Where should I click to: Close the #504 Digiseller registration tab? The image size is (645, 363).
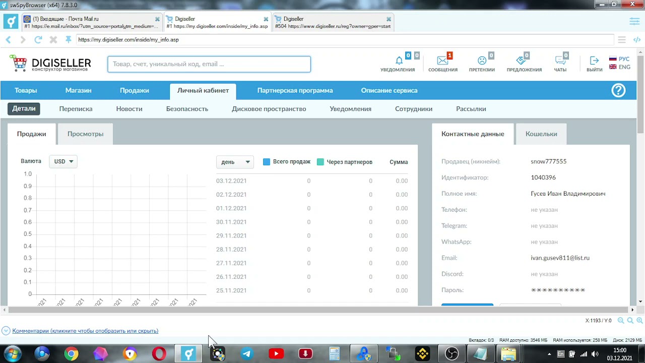click(x=389, y=19)
